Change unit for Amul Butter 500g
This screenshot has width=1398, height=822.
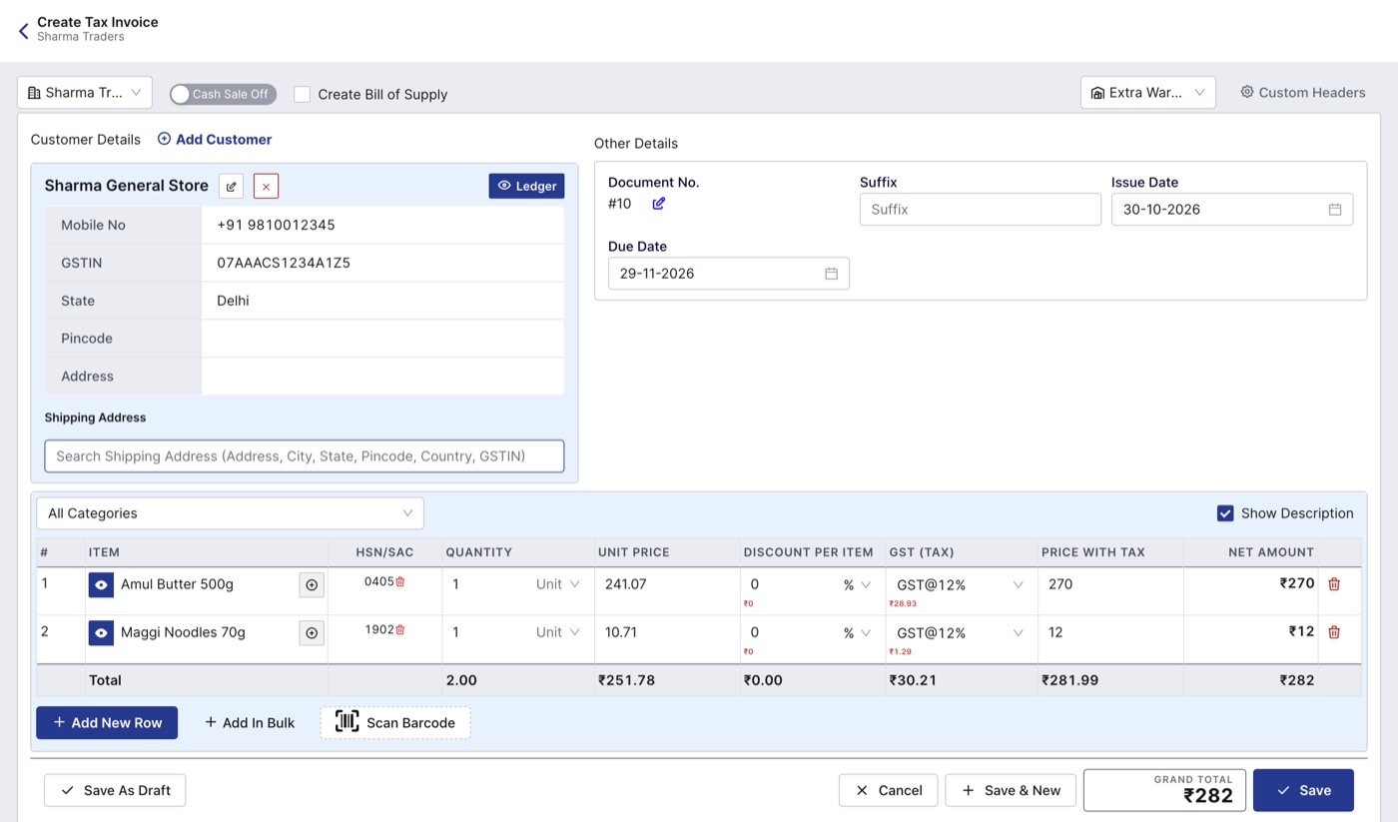[558, 584]
